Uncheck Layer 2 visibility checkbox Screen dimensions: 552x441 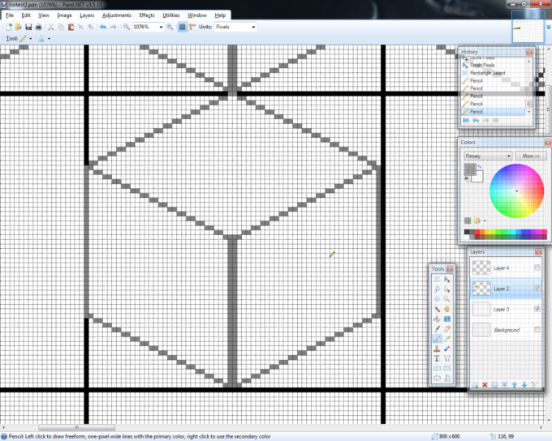coord(537,288)
